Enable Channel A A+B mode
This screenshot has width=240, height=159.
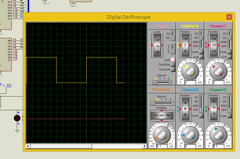pyautogui.click(x=202, y=57)
